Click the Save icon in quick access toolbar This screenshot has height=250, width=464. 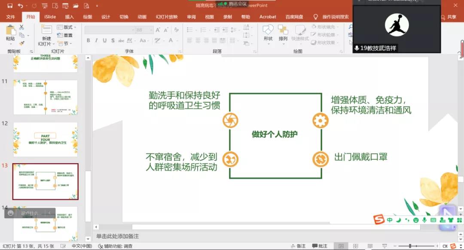tap(9, 6)
